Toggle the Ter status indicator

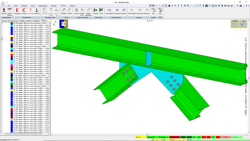tap(204, 137)
